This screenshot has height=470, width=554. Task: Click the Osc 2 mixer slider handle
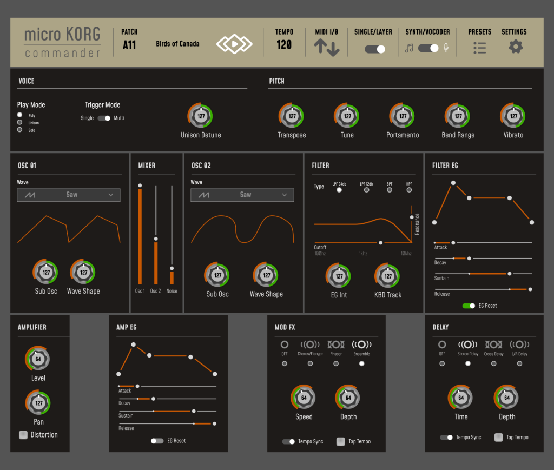(x=156, y=239)
